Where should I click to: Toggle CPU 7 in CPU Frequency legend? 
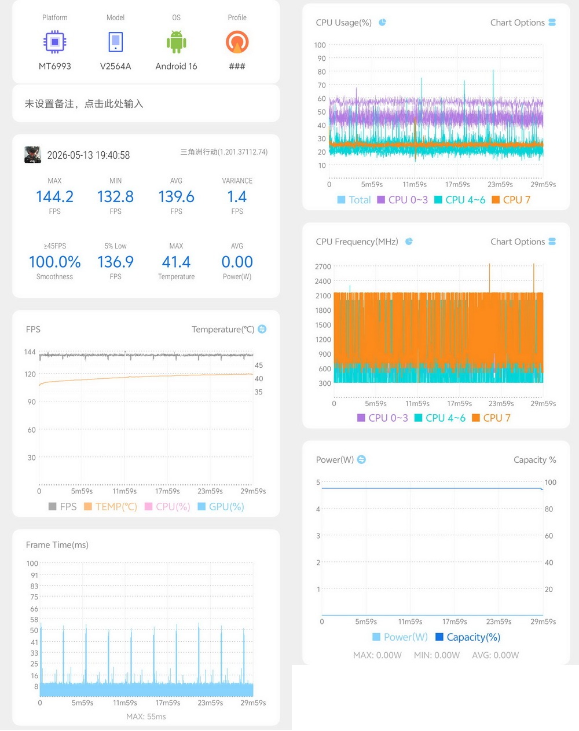point(491,418)
